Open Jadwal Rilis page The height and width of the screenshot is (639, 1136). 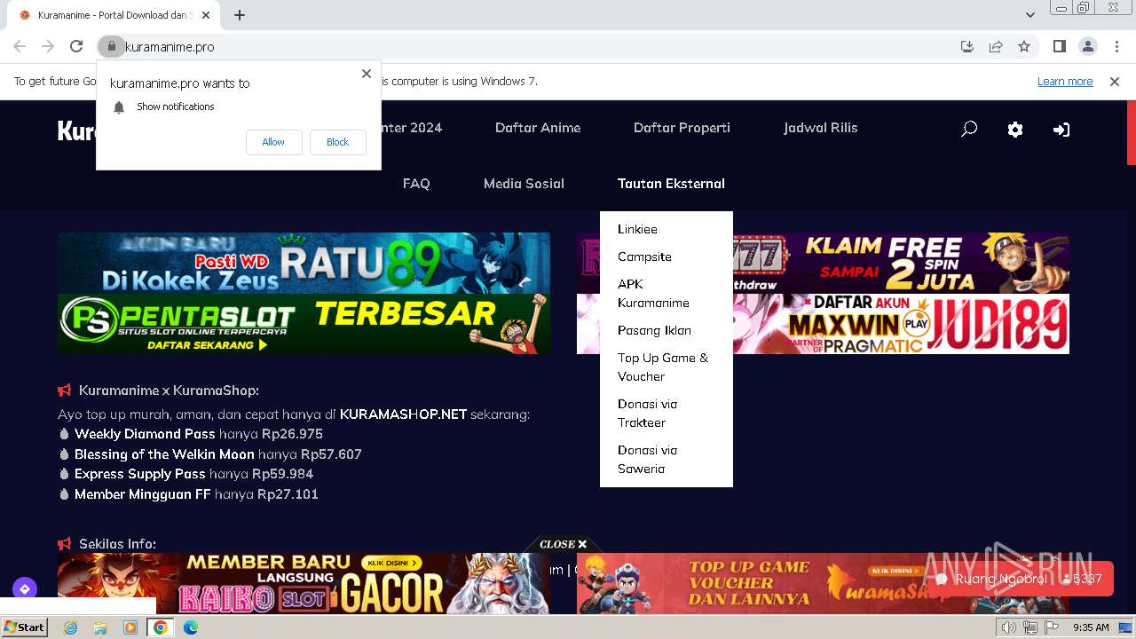[820, 128]
